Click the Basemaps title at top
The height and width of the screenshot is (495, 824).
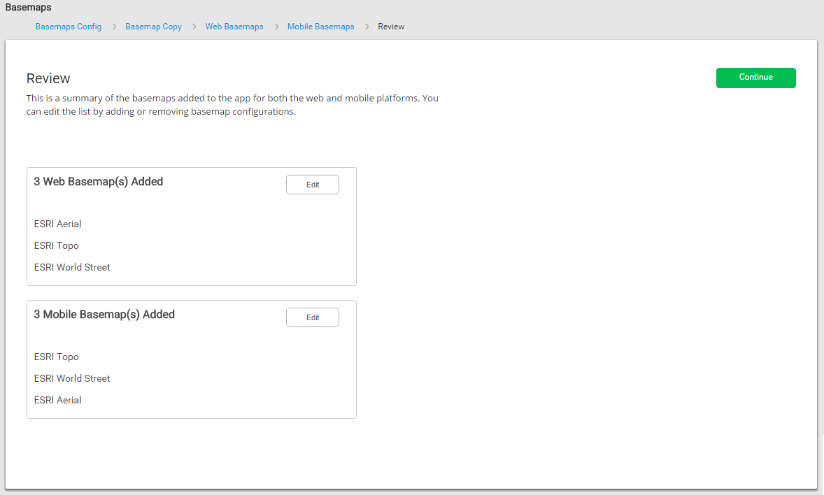(29, 8)
